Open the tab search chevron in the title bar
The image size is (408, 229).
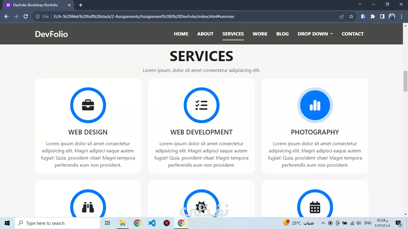pyautogui.click(x=360, y=4)
